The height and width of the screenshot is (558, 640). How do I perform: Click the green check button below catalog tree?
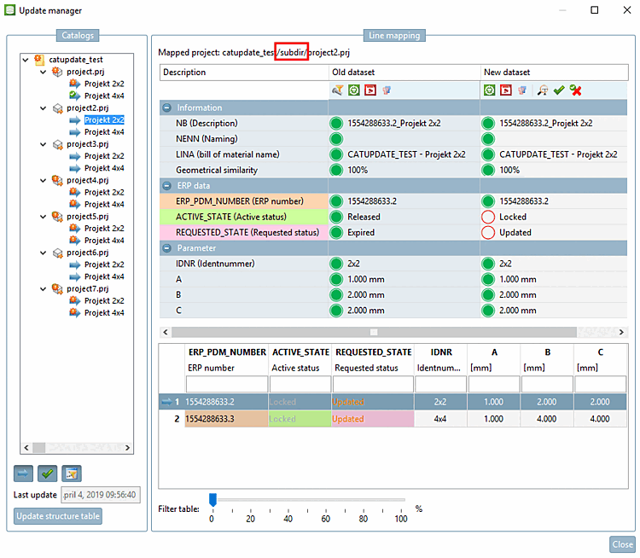tap(47, 474)
